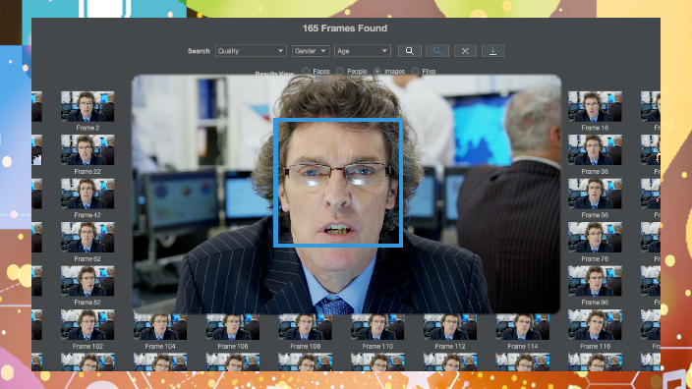Click the blue magnifier search button
692x389 pixels.
[x=437, y=51]
